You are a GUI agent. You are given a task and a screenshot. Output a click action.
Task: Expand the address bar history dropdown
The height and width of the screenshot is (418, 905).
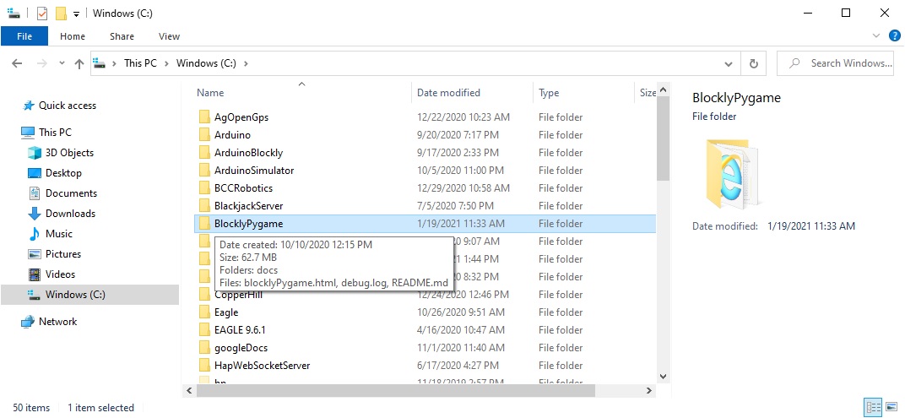point(729,63)
